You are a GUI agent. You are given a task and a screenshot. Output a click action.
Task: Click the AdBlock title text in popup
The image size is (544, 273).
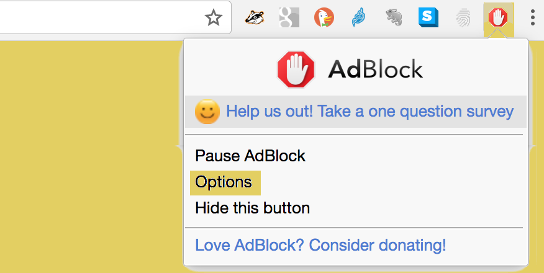point(375,69)
